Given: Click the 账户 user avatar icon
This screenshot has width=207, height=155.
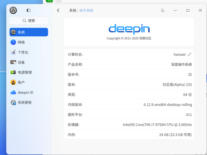Looking at the screenshot, I should (13, 82).
